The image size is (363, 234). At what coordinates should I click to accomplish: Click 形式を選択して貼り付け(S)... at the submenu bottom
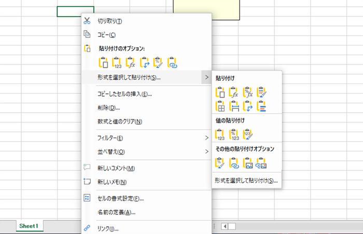pos(246,181)
